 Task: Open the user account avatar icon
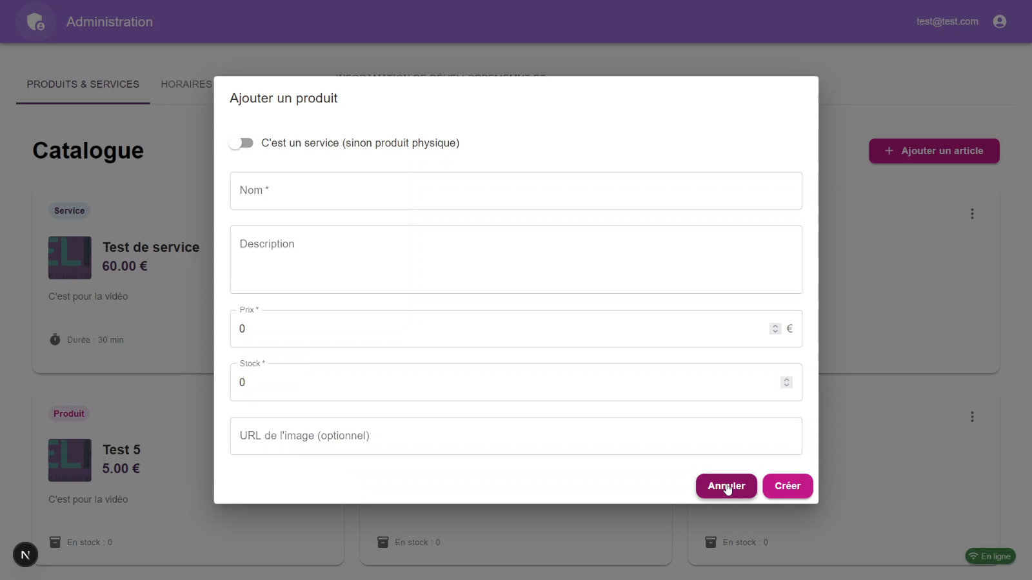pos(999,22)
